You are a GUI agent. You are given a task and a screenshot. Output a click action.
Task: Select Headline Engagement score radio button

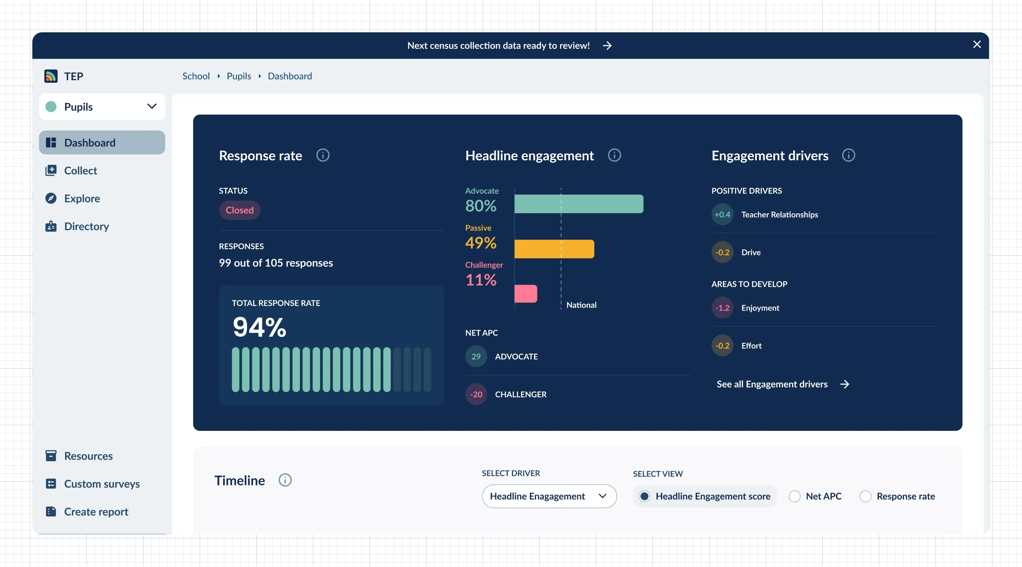(644, 496)
